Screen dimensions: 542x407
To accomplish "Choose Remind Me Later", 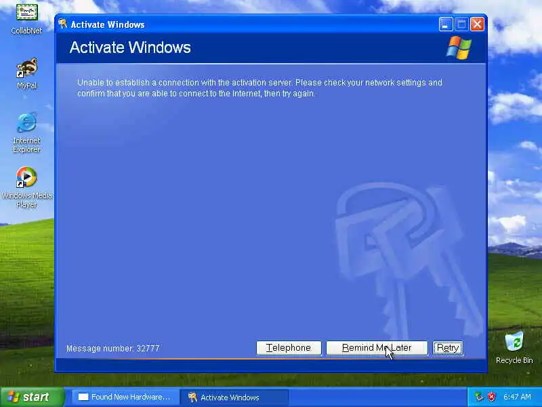I will point(377,348).
